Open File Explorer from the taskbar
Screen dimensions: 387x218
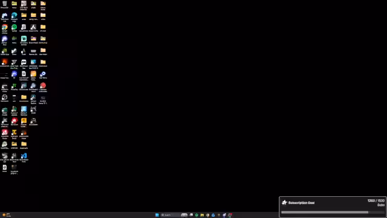[202, 215]
